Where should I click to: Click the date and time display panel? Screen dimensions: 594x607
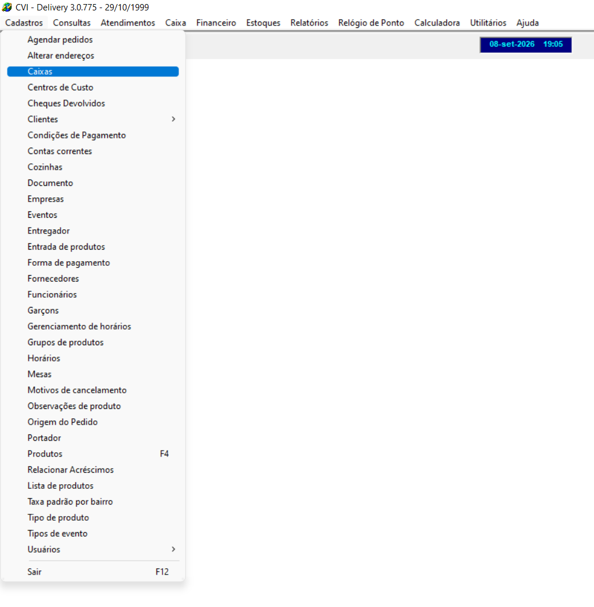coord(526,45)
